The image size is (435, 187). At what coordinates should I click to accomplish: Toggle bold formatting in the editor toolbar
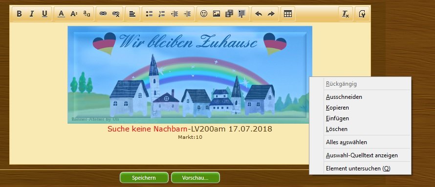coord(19,14)
